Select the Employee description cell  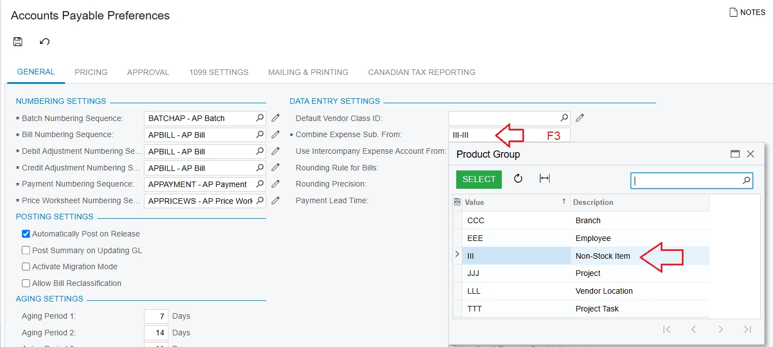(x=640, y=238)
